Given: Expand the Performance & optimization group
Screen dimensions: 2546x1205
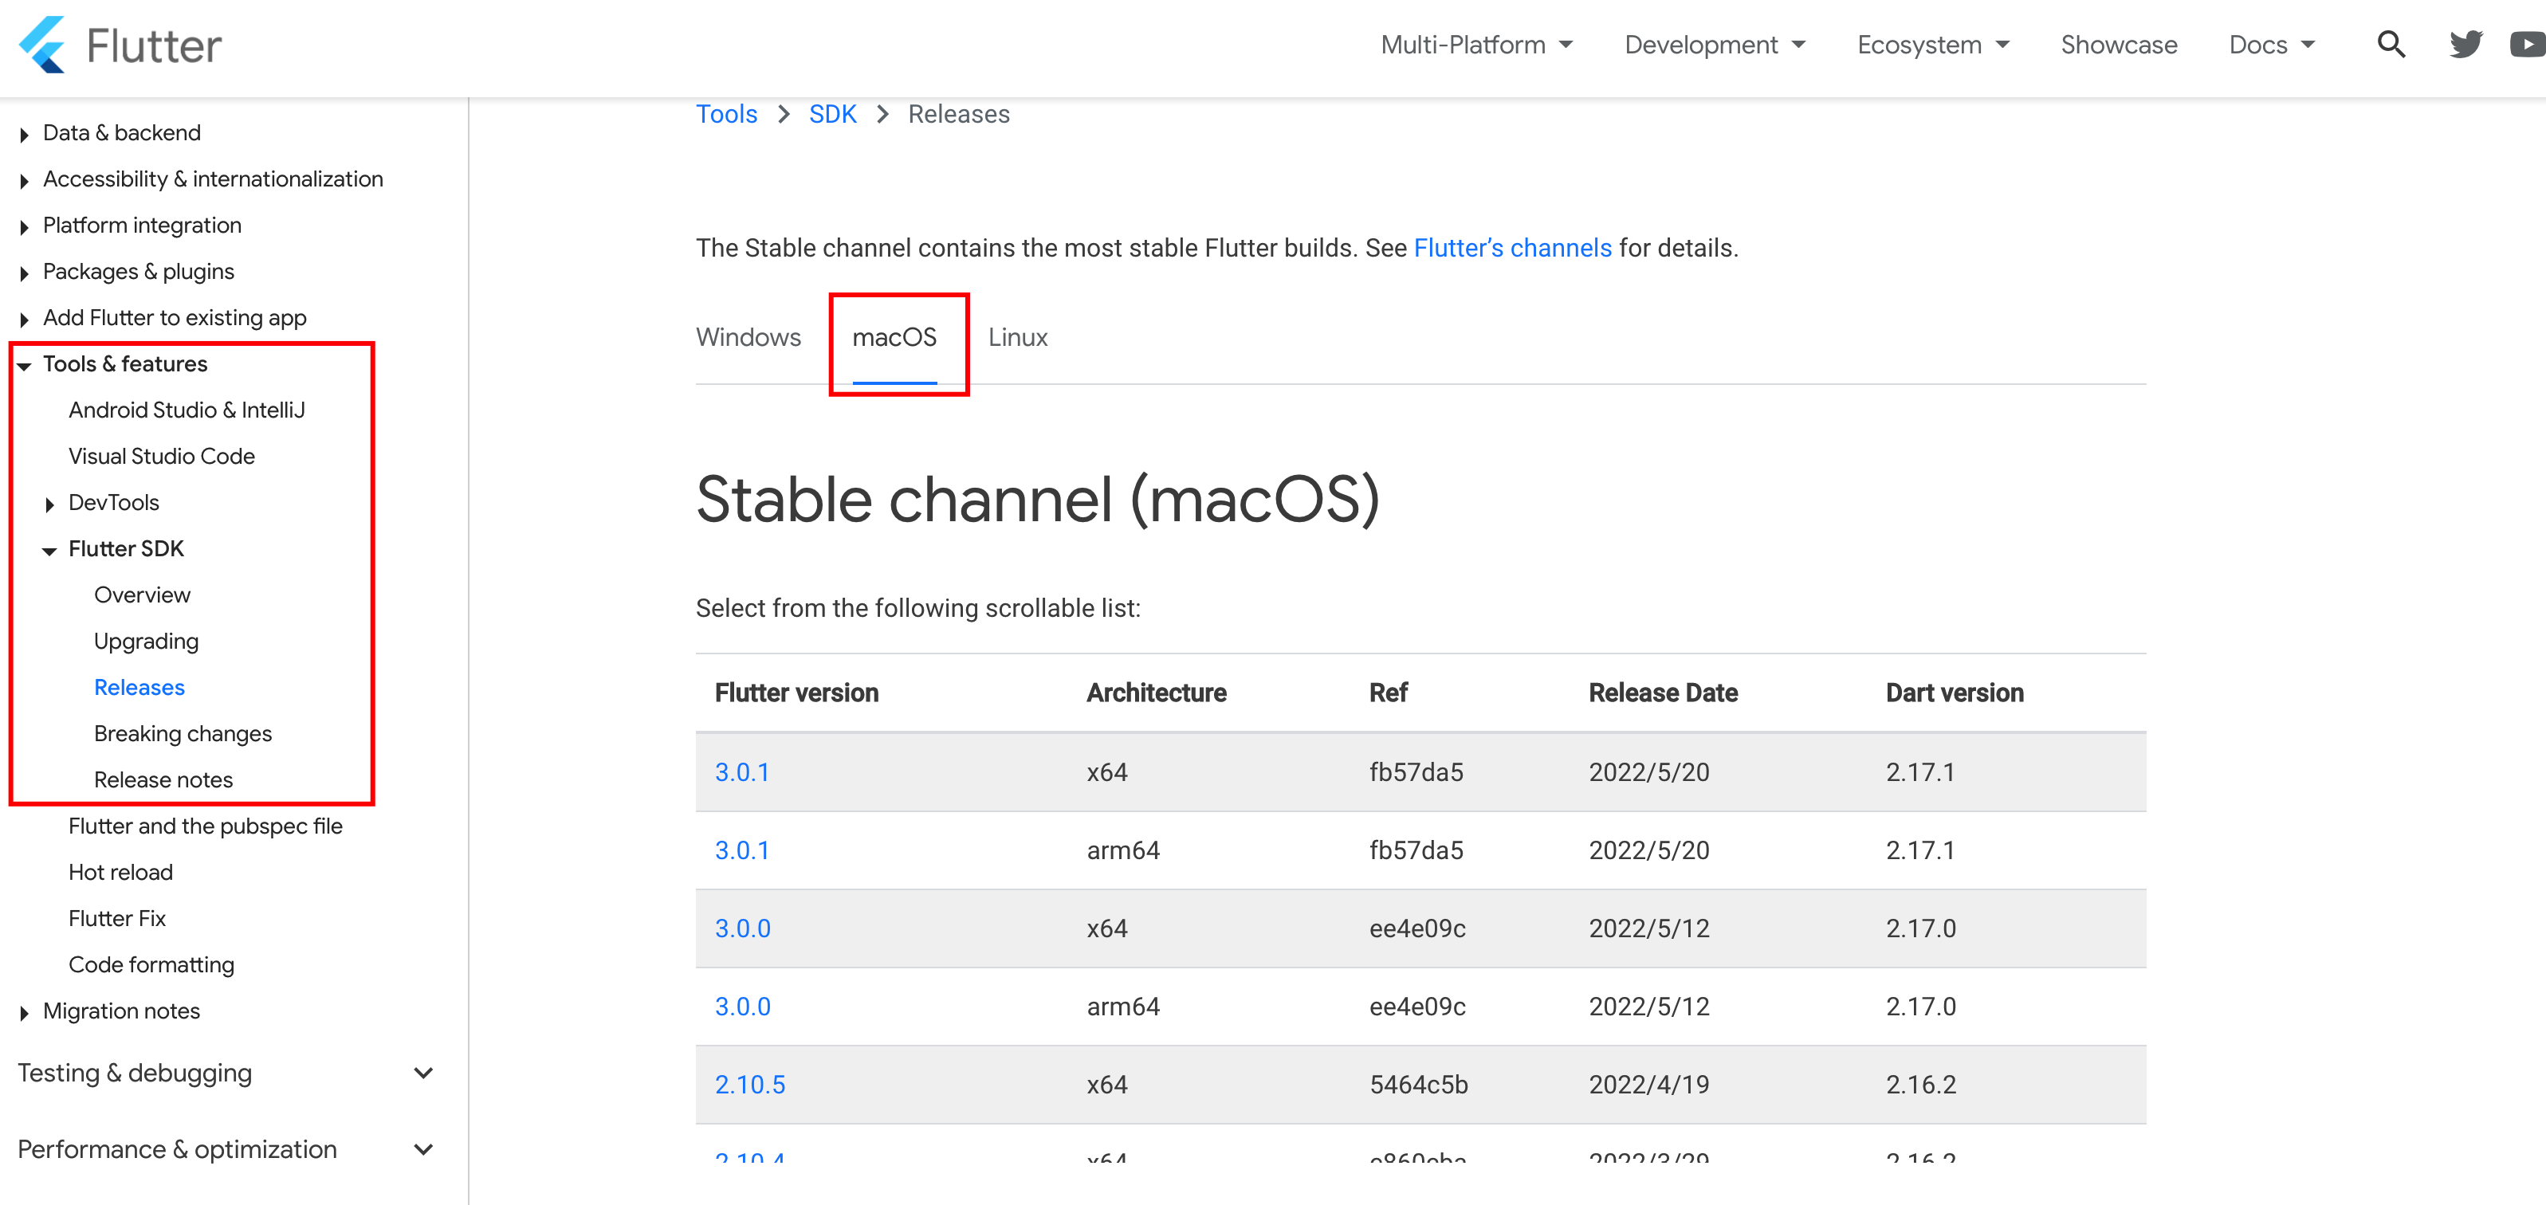Looking at the screenshot, I should click(226, 1148).
